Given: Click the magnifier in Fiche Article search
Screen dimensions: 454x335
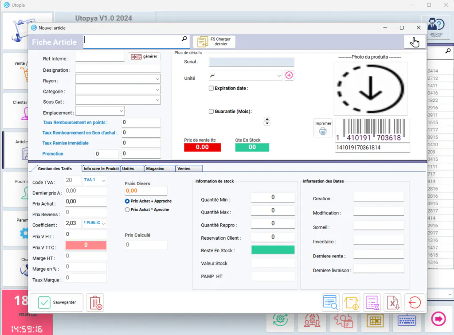Looking at the screenshot, I should [x=184, y=39].
